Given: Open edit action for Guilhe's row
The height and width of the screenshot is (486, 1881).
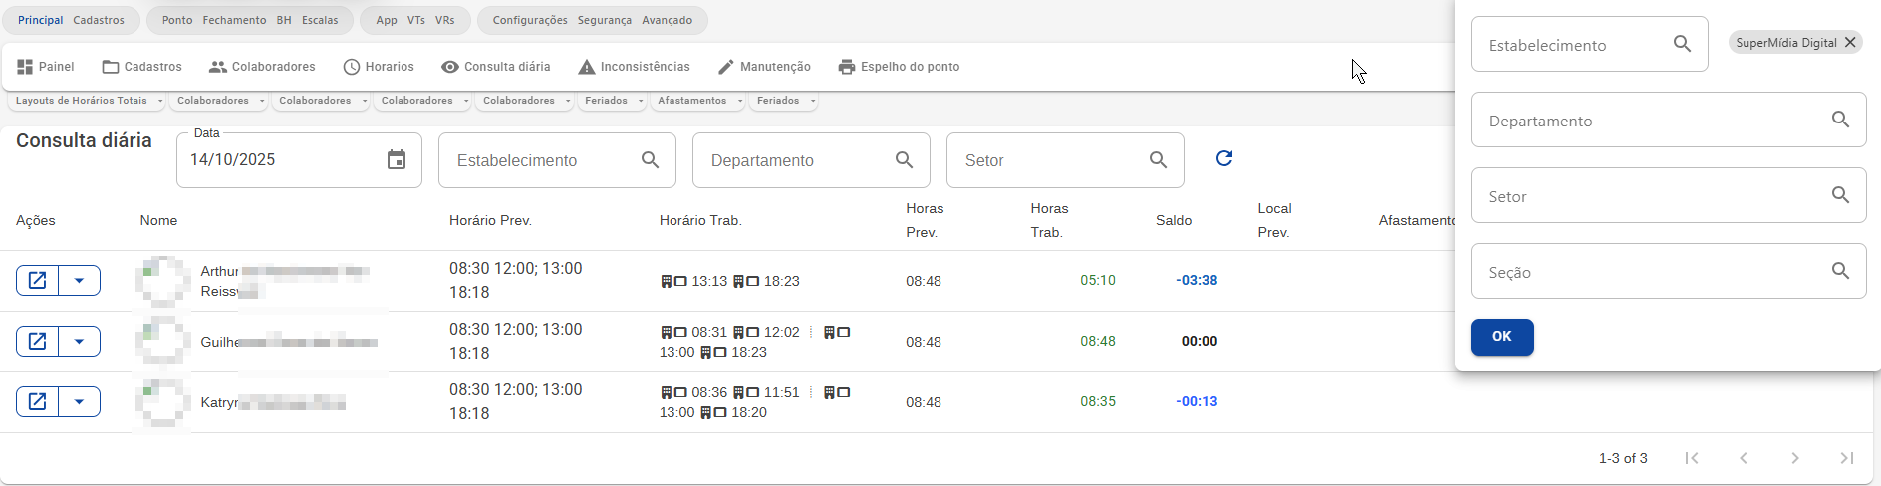Looking at the screenshot, I should (38, 342).
